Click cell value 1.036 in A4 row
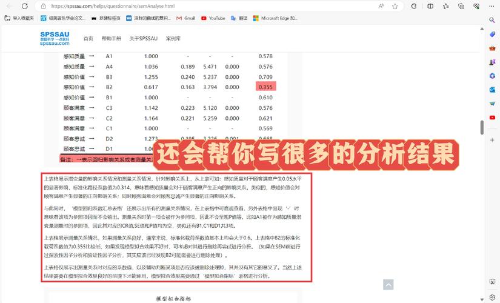This screenshot has width=500, height=303. (151, 67)
